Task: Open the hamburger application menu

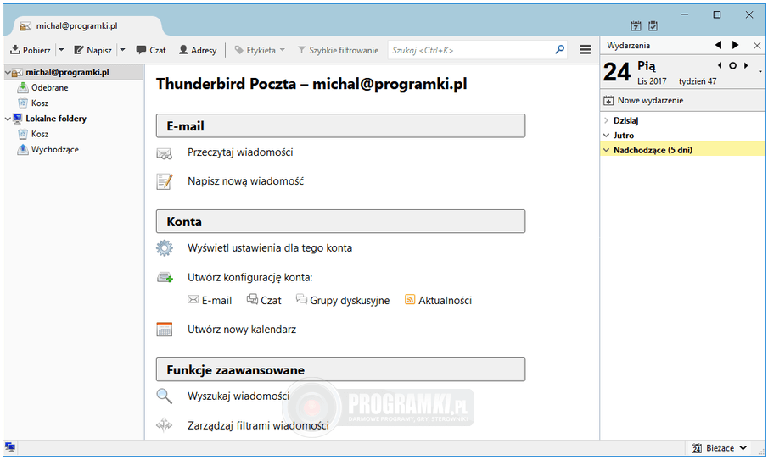Action: tap(585, 50)
